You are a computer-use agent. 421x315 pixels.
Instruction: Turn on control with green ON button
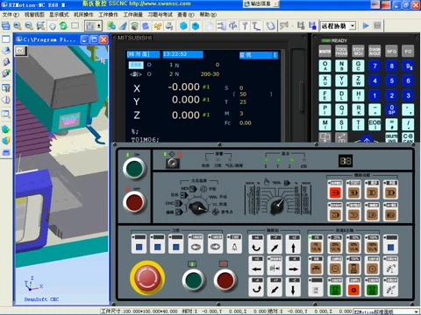point(134,169)
